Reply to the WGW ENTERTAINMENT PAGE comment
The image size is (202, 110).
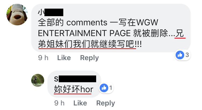pos(89,58)
